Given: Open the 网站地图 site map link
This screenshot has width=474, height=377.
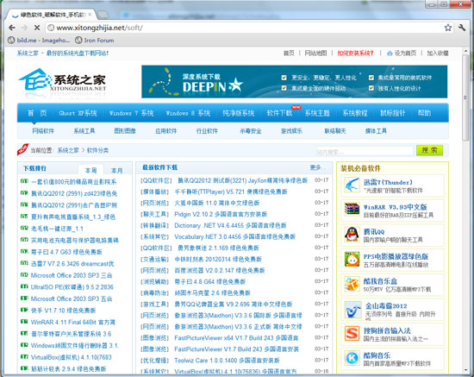Looking at the screenshot, I should (x=315, y=53).
